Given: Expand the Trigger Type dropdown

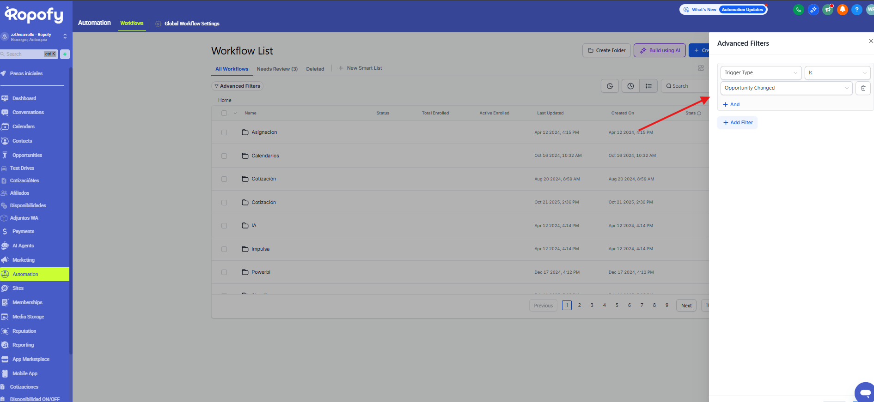Looking at the screenshot, I should 761,73.
